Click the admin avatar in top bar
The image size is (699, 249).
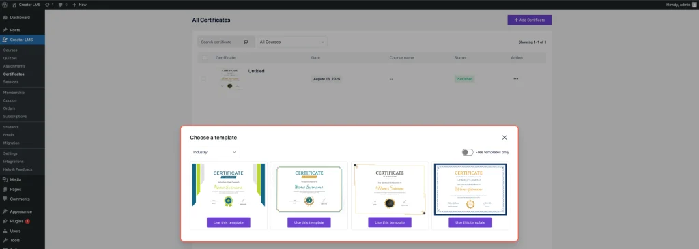(x=695, y=5)
